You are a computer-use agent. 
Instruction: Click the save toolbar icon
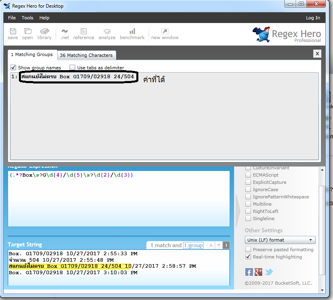point(13,34)
